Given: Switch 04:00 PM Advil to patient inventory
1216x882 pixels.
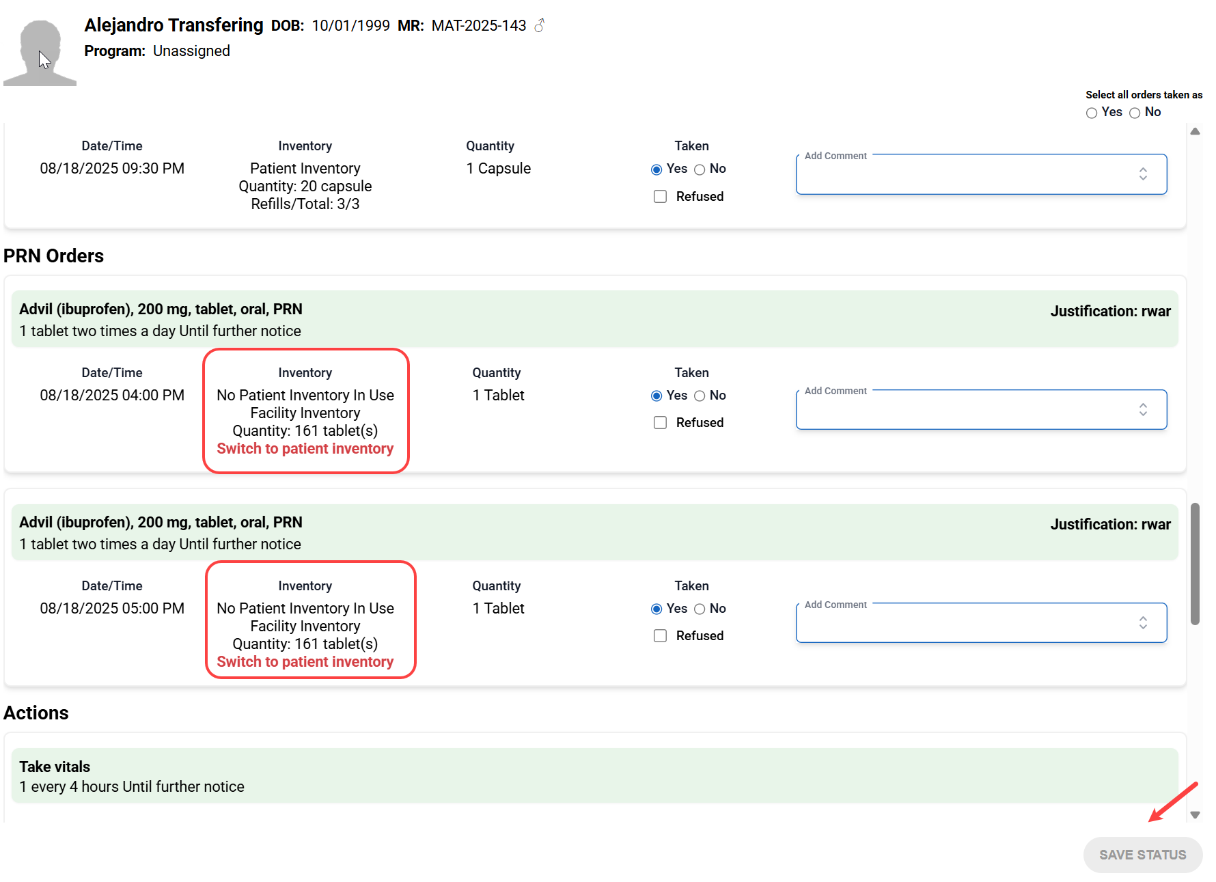Looking at the screenshot, I should tap(305, 449).
